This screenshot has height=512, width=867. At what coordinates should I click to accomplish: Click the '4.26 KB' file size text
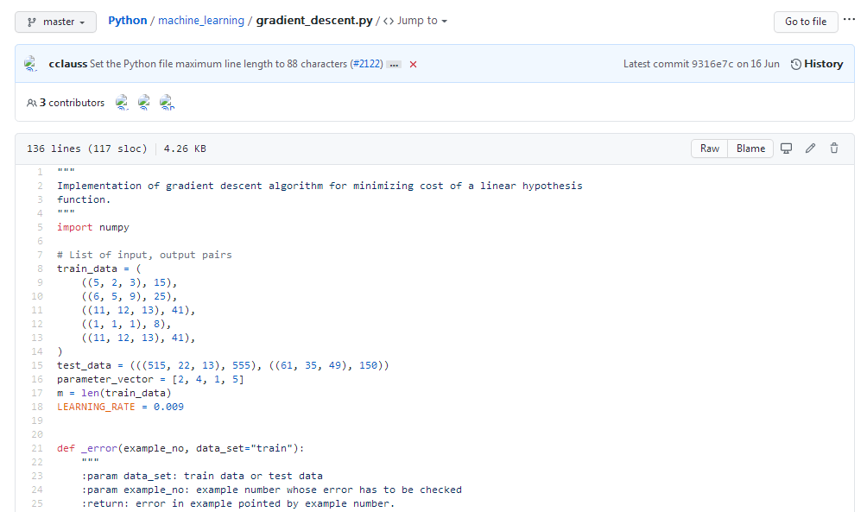pos(185,149)
